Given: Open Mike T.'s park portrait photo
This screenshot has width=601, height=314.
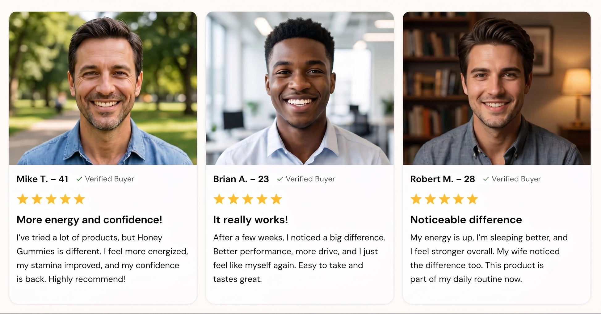Looking at the screenshot, I should tap(103, 88).
